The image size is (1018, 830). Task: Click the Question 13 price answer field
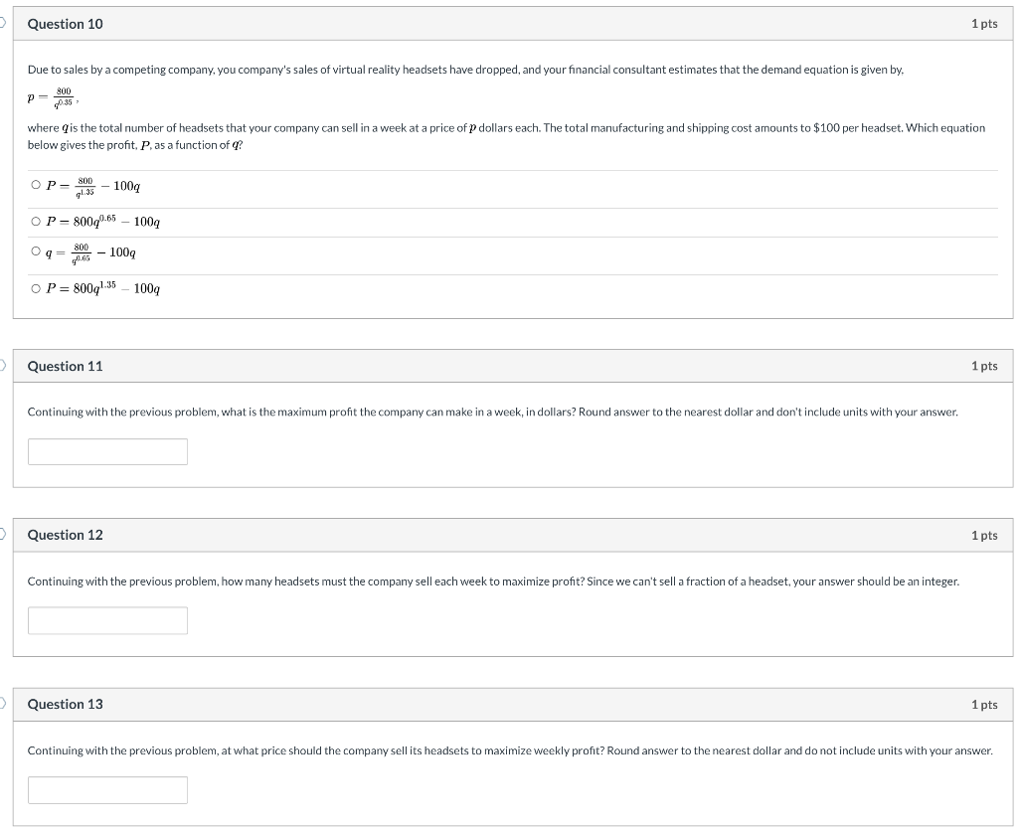(107, 790)
